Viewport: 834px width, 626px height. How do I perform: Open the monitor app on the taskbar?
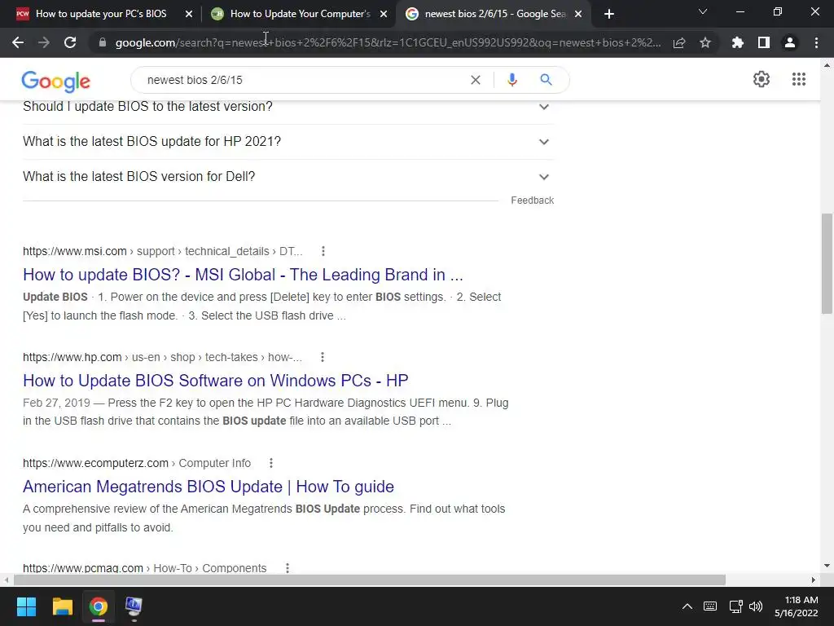click(134, 606)
